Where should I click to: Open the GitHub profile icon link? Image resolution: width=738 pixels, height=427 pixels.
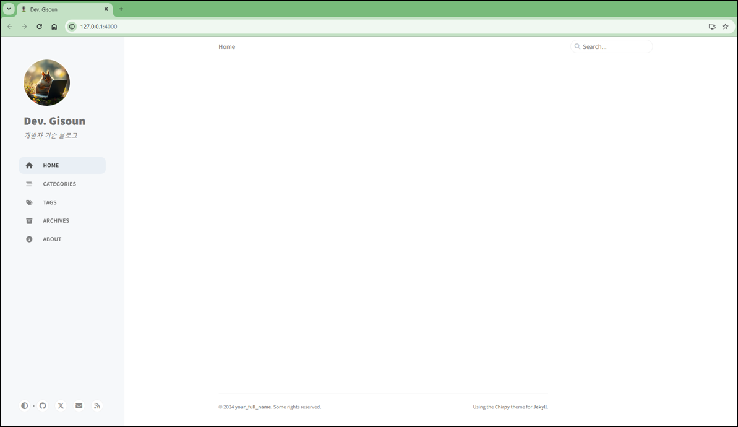(43, 406)
